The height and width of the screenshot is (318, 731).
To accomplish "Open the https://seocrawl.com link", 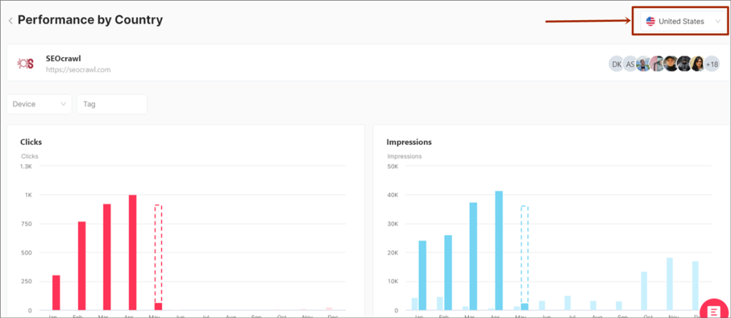I will (78, 70).
